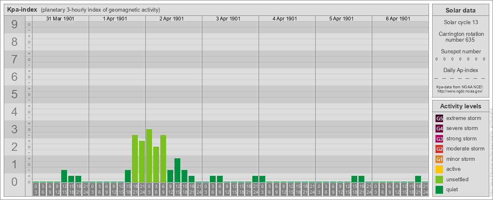493x200 pixels.
Task: Click the Solar cycle 13 text
Action: pyautogui.click(x=461, y=22)
